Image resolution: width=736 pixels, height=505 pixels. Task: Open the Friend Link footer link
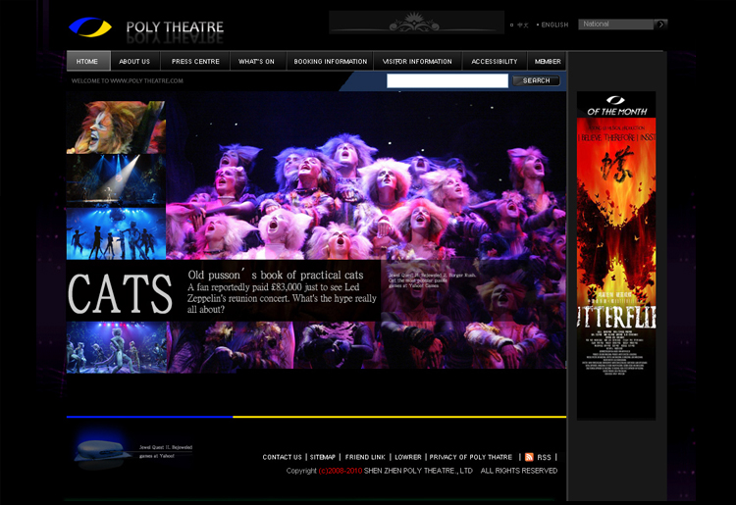click(x=365, y=457)
